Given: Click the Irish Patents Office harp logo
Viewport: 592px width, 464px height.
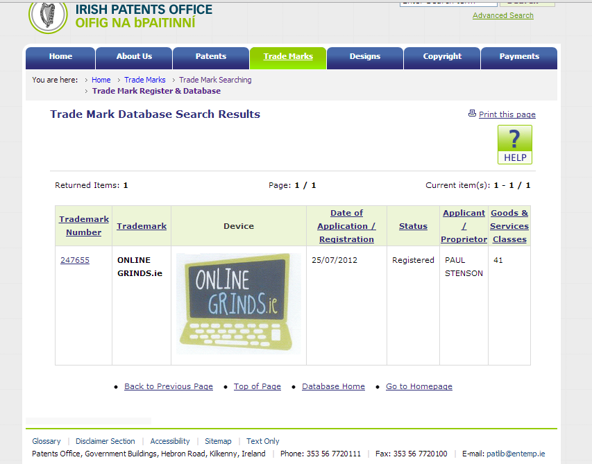Looking at the screenshot, I should pos(48,16).
